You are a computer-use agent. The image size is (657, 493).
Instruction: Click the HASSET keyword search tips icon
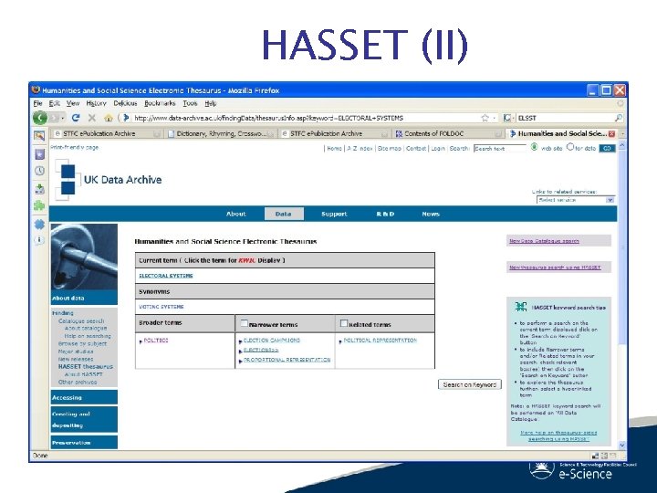(x=521, y=307)
